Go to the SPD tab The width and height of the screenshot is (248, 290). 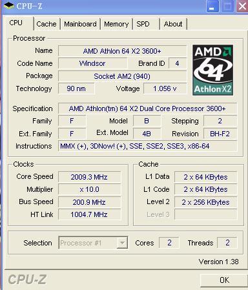pyautogui.click(x=143, y=24)
